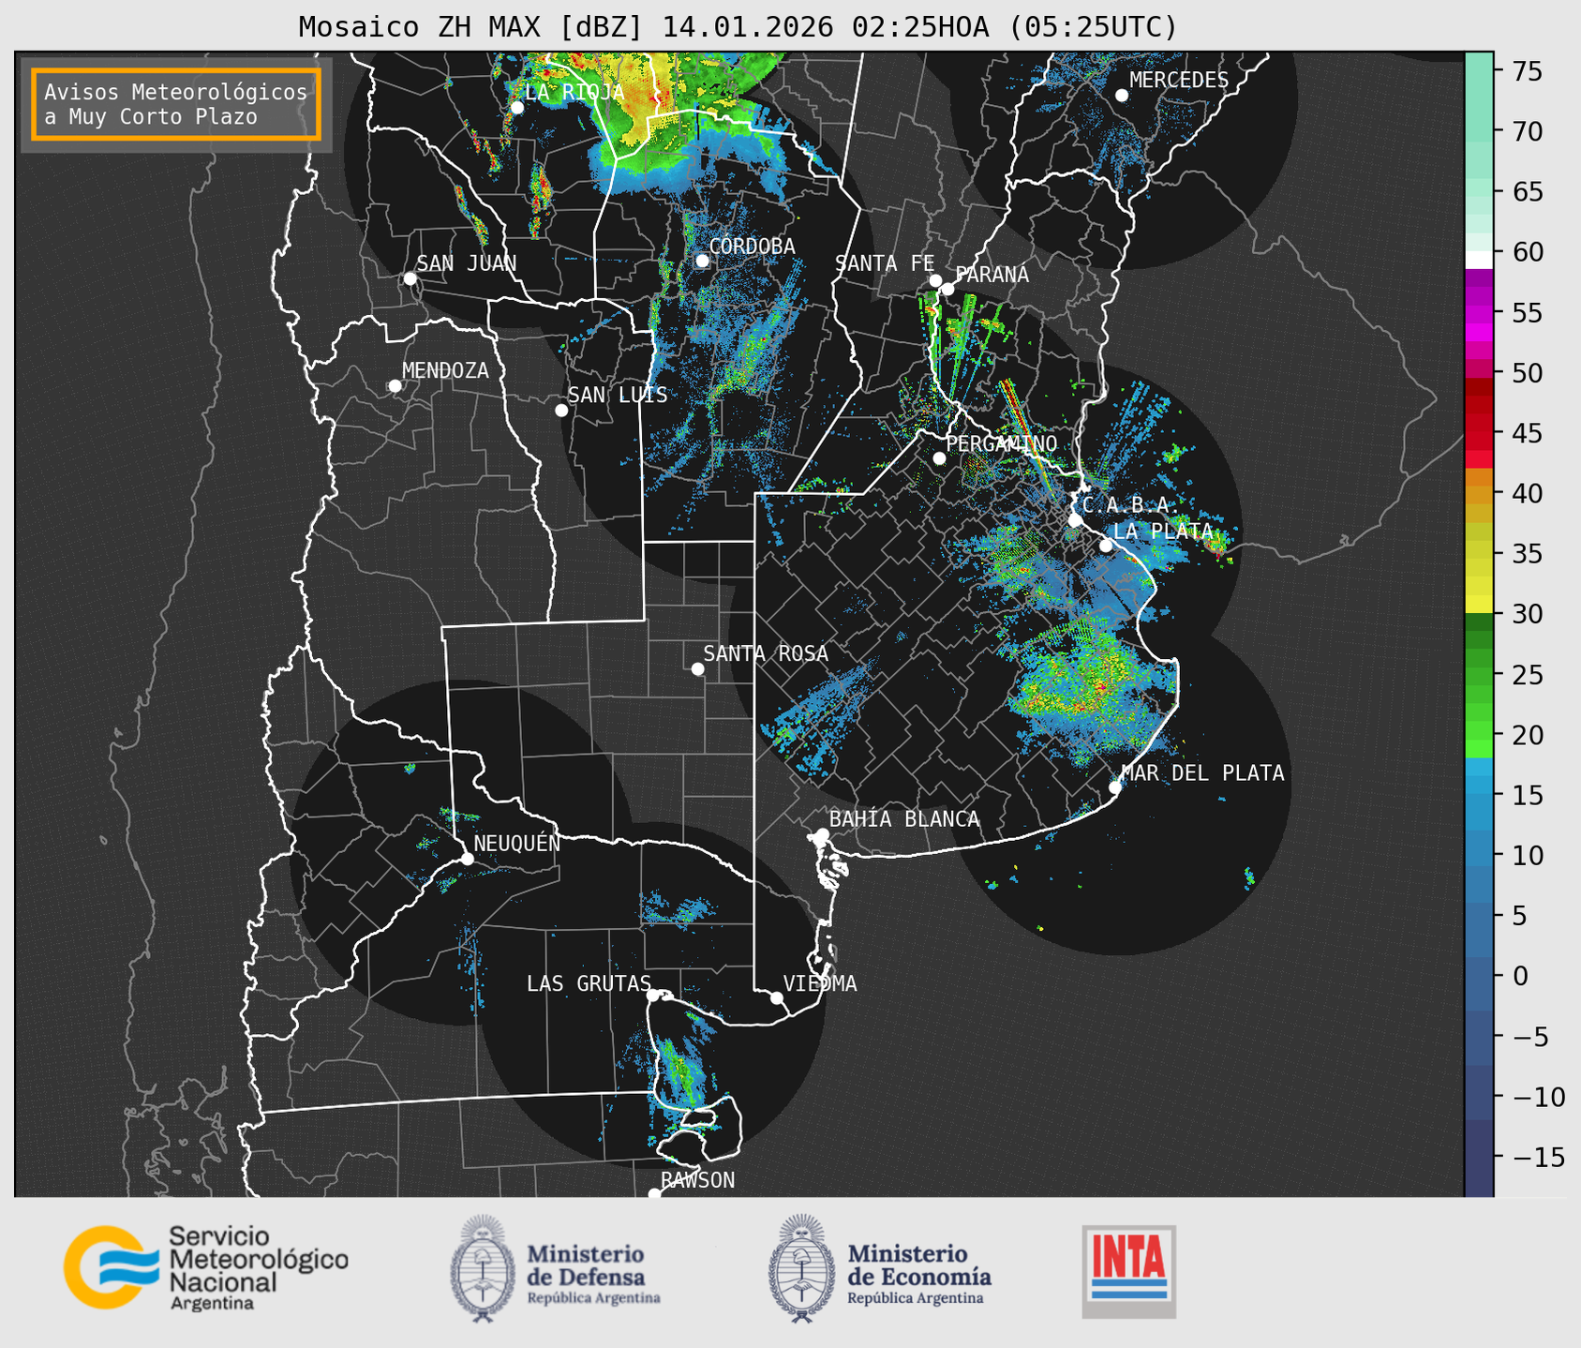Click the PERGAMINO city marker dot
Screen dimensions: 1581x1348
(x=939, y=458)
